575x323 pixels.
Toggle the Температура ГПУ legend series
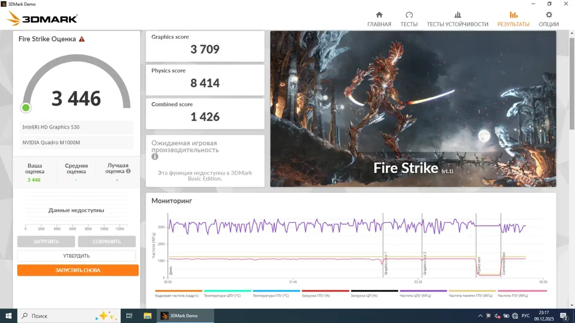[x=276, y=293]
